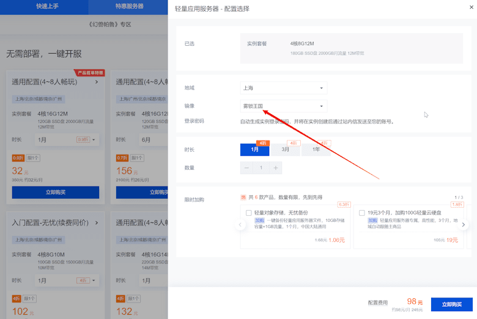Image resolution: width=477 pixels, height=319 pixels.
Task: Click the quantity number input field
Action: point(261,167)
